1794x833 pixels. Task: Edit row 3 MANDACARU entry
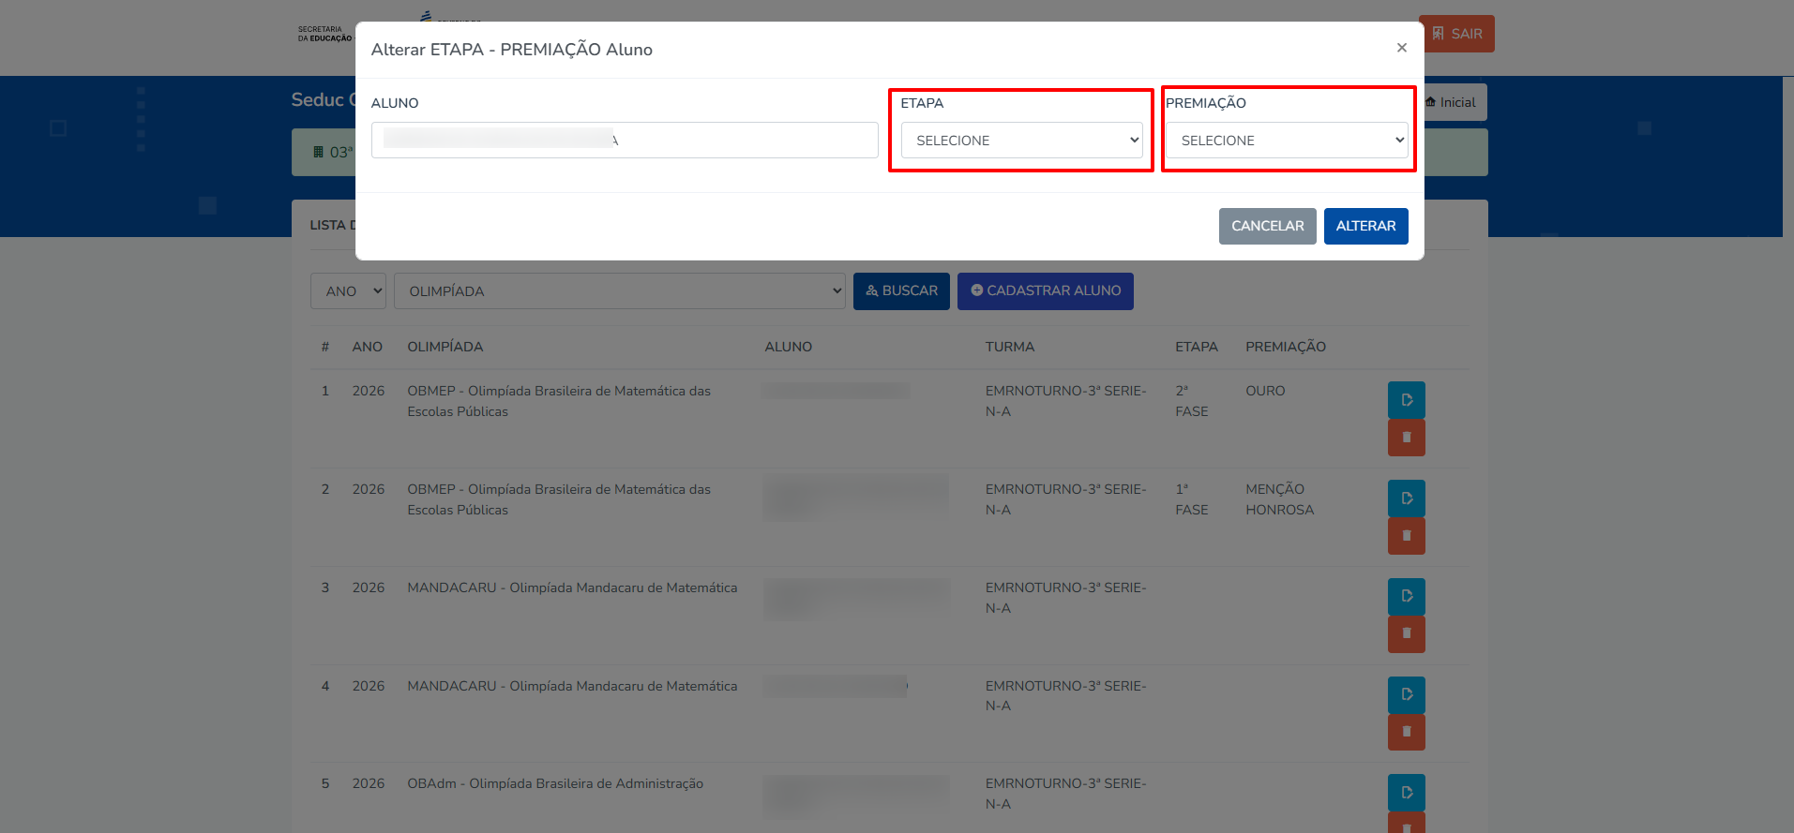coord(1406,597)
